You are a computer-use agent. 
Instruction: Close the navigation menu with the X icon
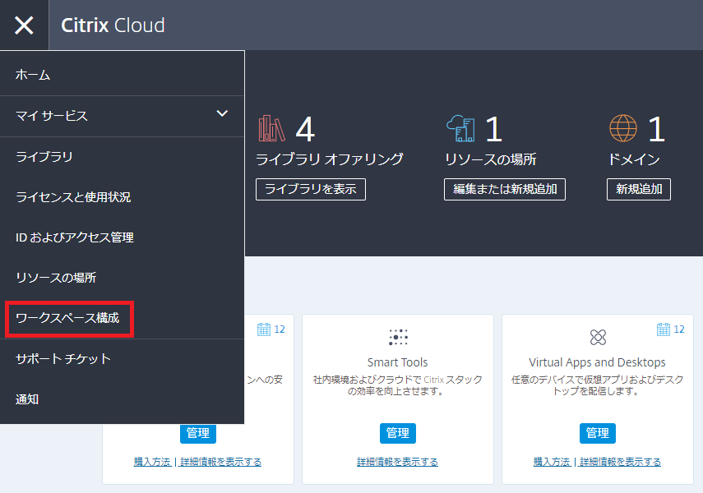point(24,25)
